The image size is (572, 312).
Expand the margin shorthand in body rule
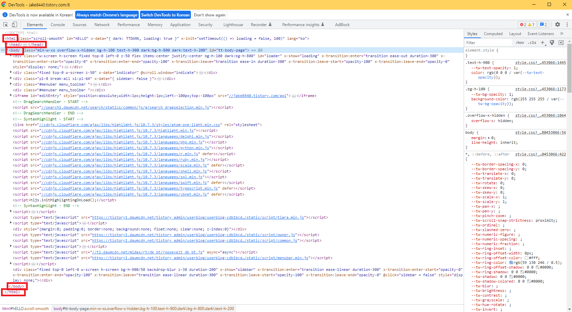pyautogui.click(x=489, y=138)
